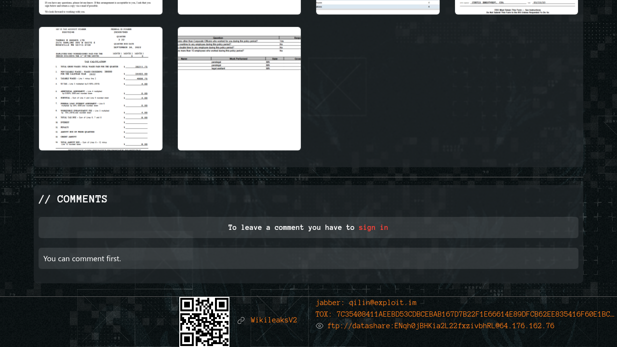Click the red sign in link
617x347 pixels.
pos(373,227)
